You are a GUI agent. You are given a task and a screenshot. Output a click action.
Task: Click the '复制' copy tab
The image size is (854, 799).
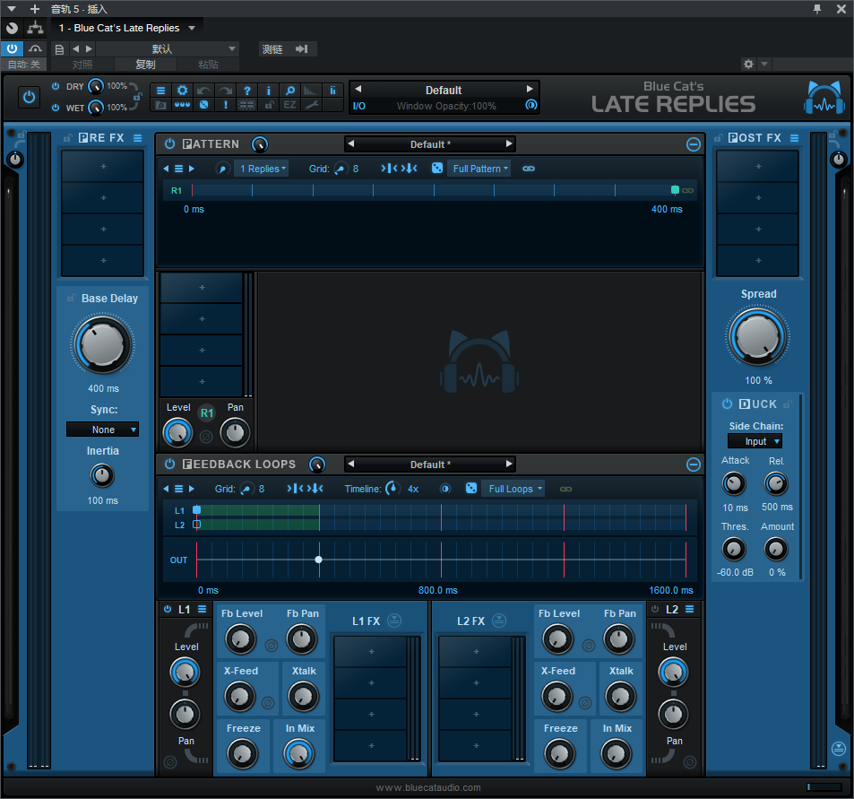pos(145,65)
